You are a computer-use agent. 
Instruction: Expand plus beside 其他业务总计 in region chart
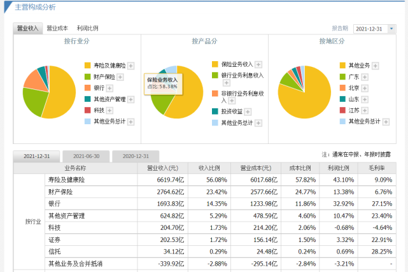(x=386, y=122)
